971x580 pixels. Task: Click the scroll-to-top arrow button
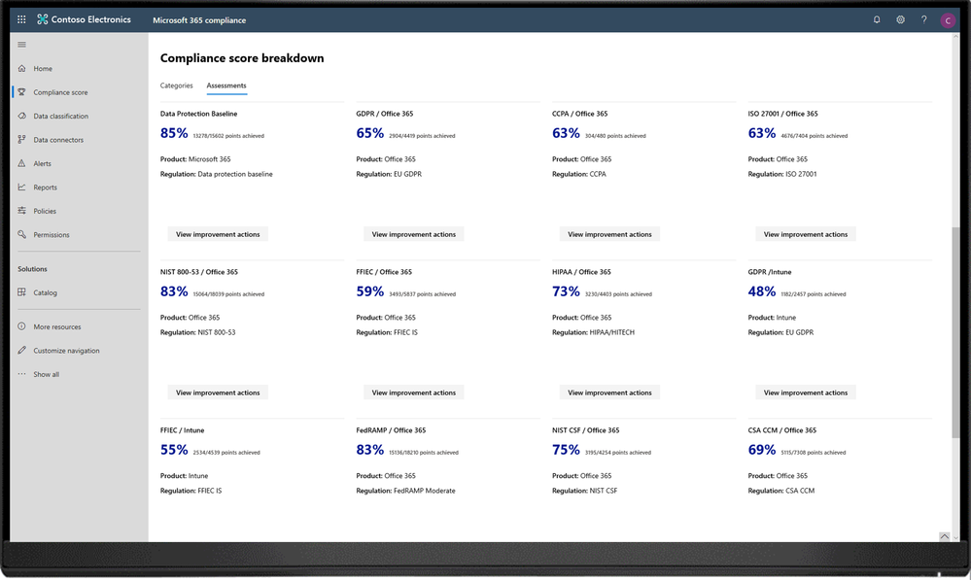pos(945,536)
